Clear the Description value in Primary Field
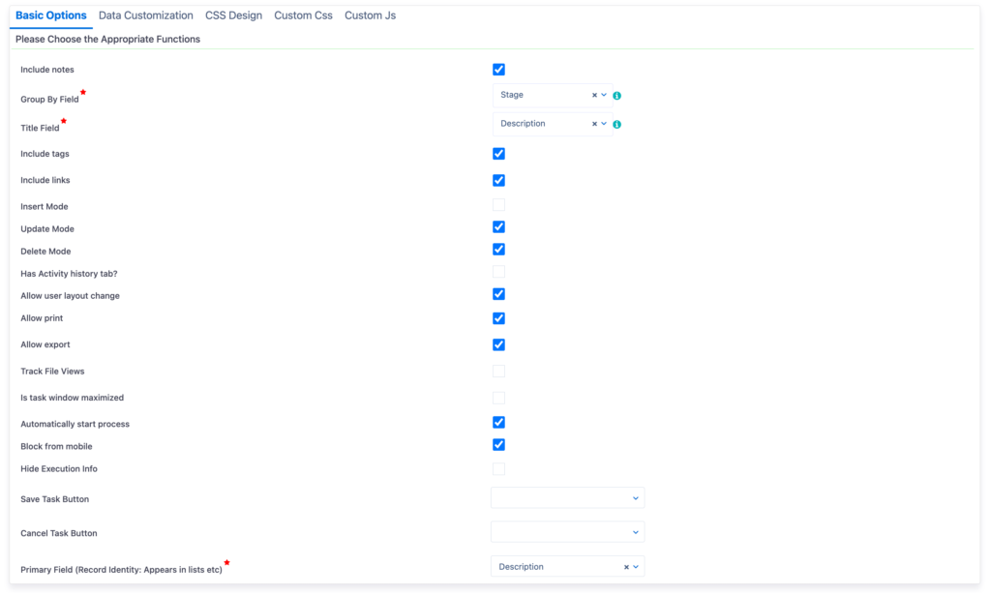The height and width of the screenshot is (596, 991). (x=625, y=566)
